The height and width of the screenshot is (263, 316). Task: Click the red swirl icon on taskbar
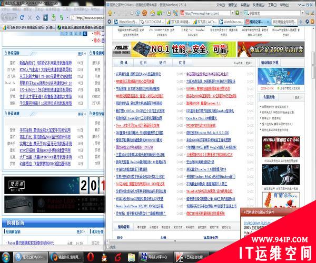coord(118,257)
